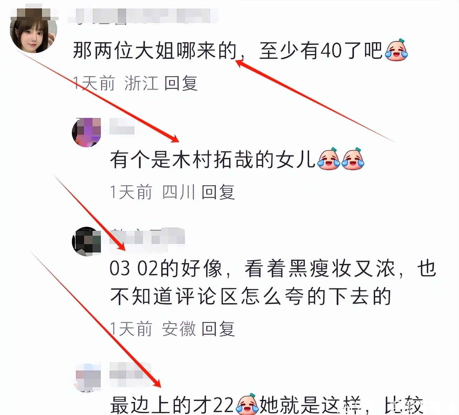Select the comment text 有个是木村拓哉的女儿

[213, 159]
